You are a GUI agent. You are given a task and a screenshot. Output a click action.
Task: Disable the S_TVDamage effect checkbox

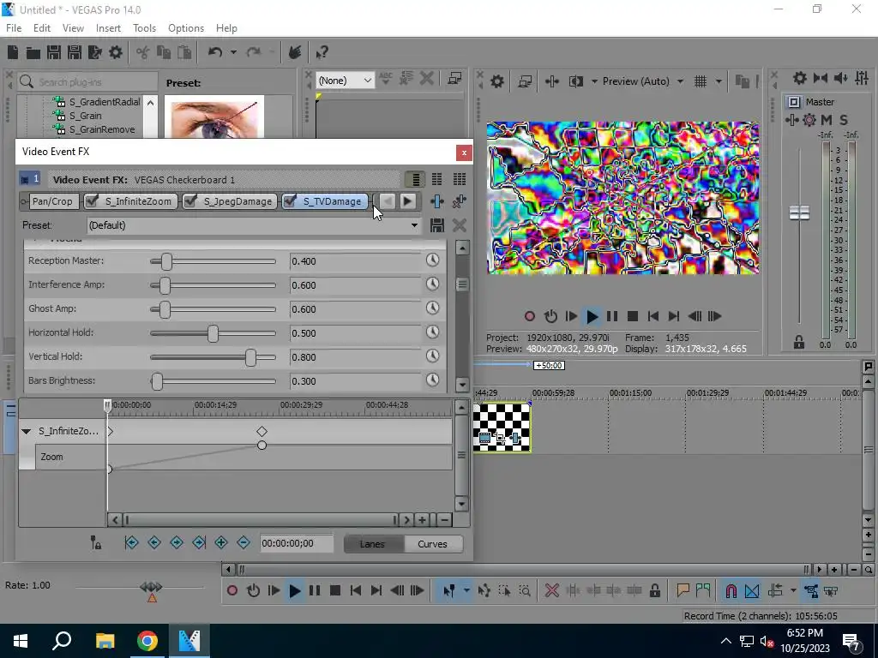coord(290,200)
